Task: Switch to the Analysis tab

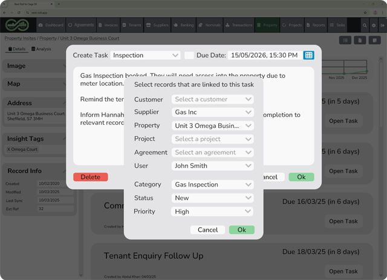Action: point(41,49)
